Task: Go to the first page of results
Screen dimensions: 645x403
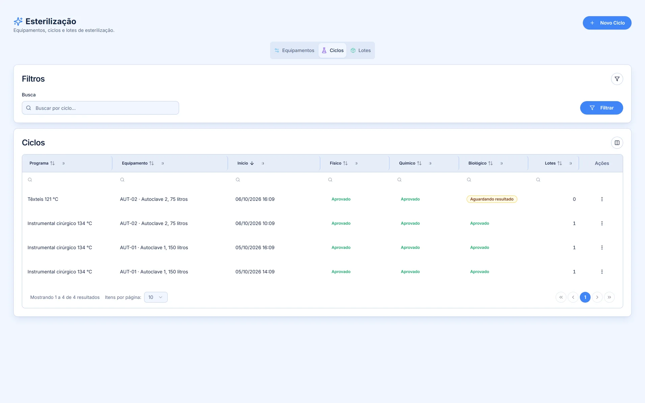Action: [561, 297]
